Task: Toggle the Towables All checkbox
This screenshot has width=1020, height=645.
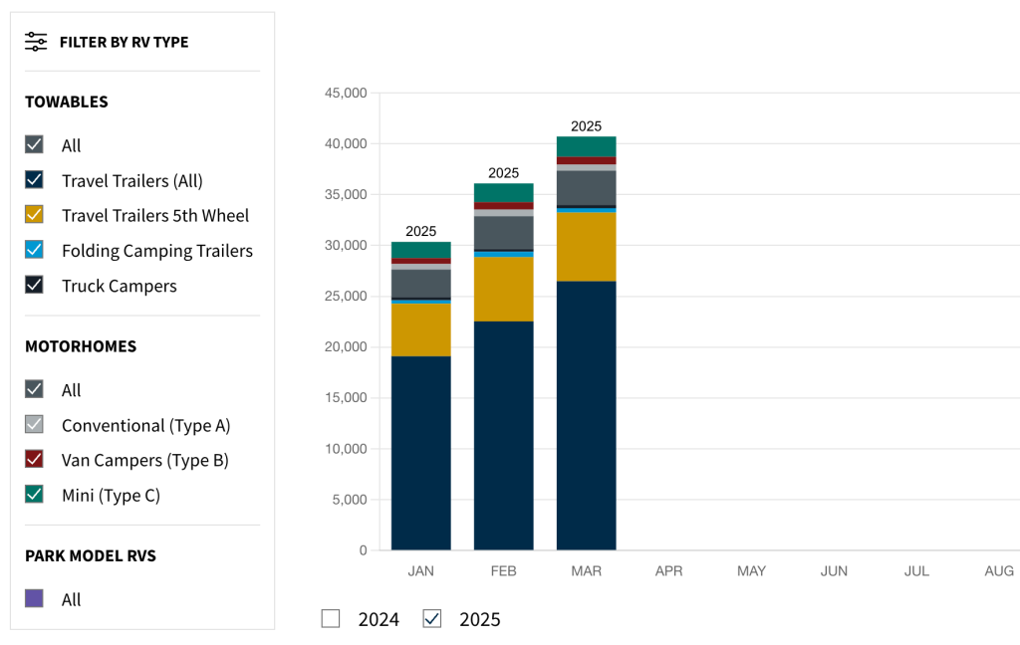Action: pos(34,145)
